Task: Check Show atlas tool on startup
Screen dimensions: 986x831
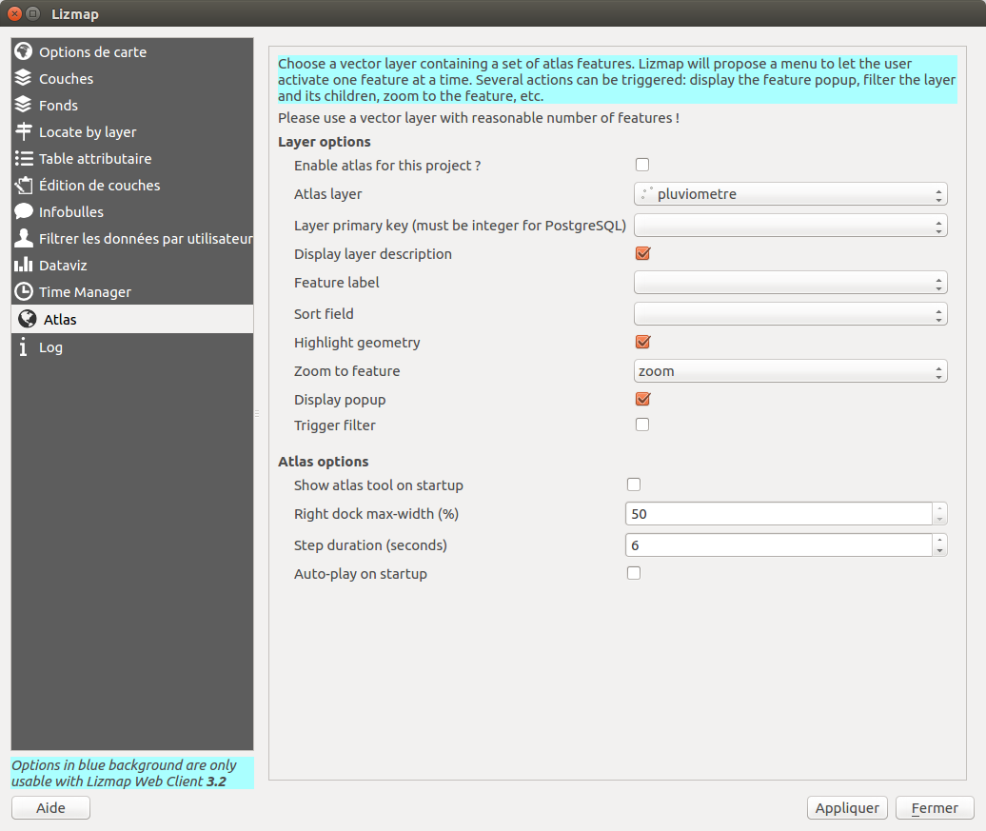Action: click(x=634, y=485)
